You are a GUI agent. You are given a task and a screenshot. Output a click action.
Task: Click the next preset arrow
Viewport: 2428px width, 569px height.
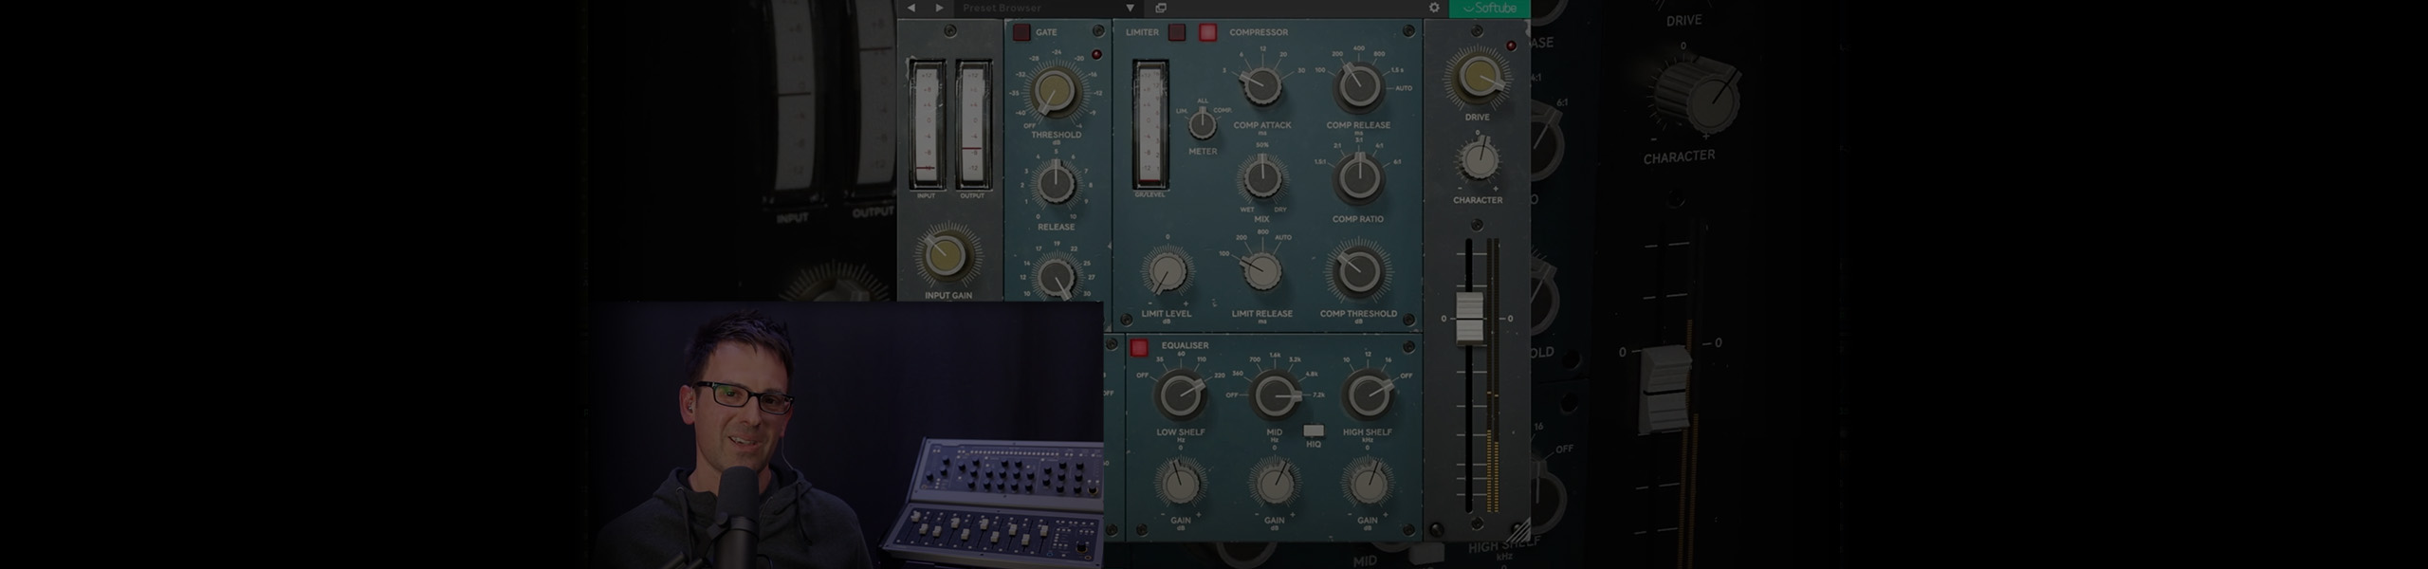click(x=940, y=8)
